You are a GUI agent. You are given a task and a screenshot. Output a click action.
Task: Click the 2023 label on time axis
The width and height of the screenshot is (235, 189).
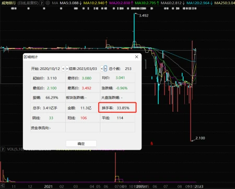coord(199,186)
